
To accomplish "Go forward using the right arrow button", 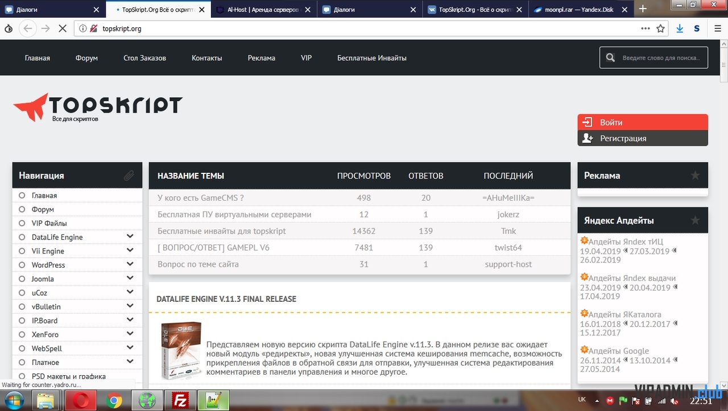I will point(45,28).
